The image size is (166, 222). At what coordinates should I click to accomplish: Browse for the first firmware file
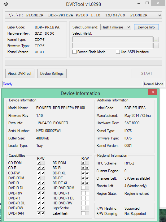coord(156,40)
